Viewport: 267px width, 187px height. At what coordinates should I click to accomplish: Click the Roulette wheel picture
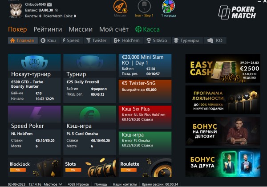(158, 167)
